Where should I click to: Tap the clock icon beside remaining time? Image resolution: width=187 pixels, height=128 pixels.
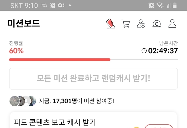click(144, 51)
